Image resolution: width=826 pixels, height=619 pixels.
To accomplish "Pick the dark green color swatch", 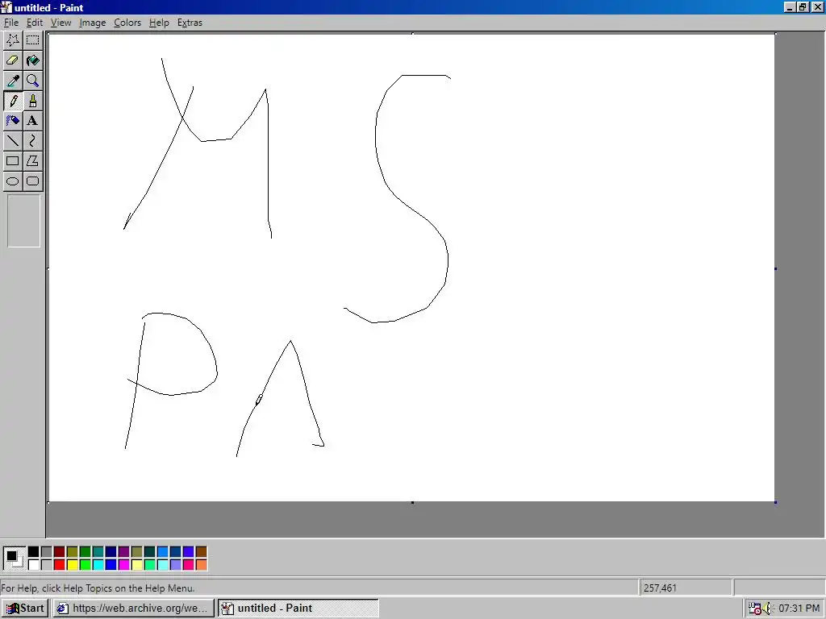I will point(85,551).
